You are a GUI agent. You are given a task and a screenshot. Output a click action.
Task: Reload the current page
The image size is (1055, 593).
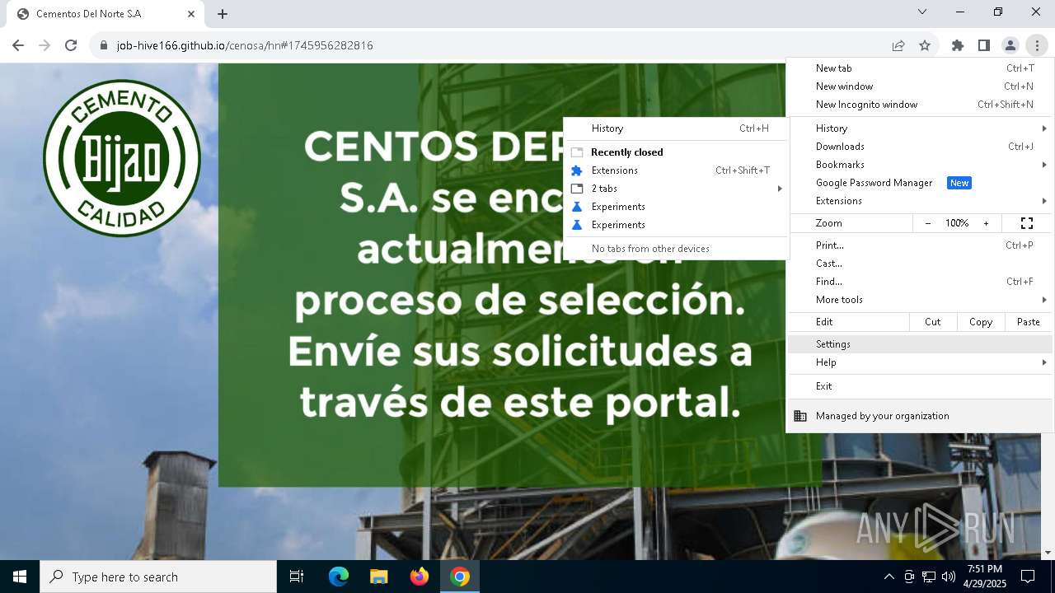pos(71,45)
